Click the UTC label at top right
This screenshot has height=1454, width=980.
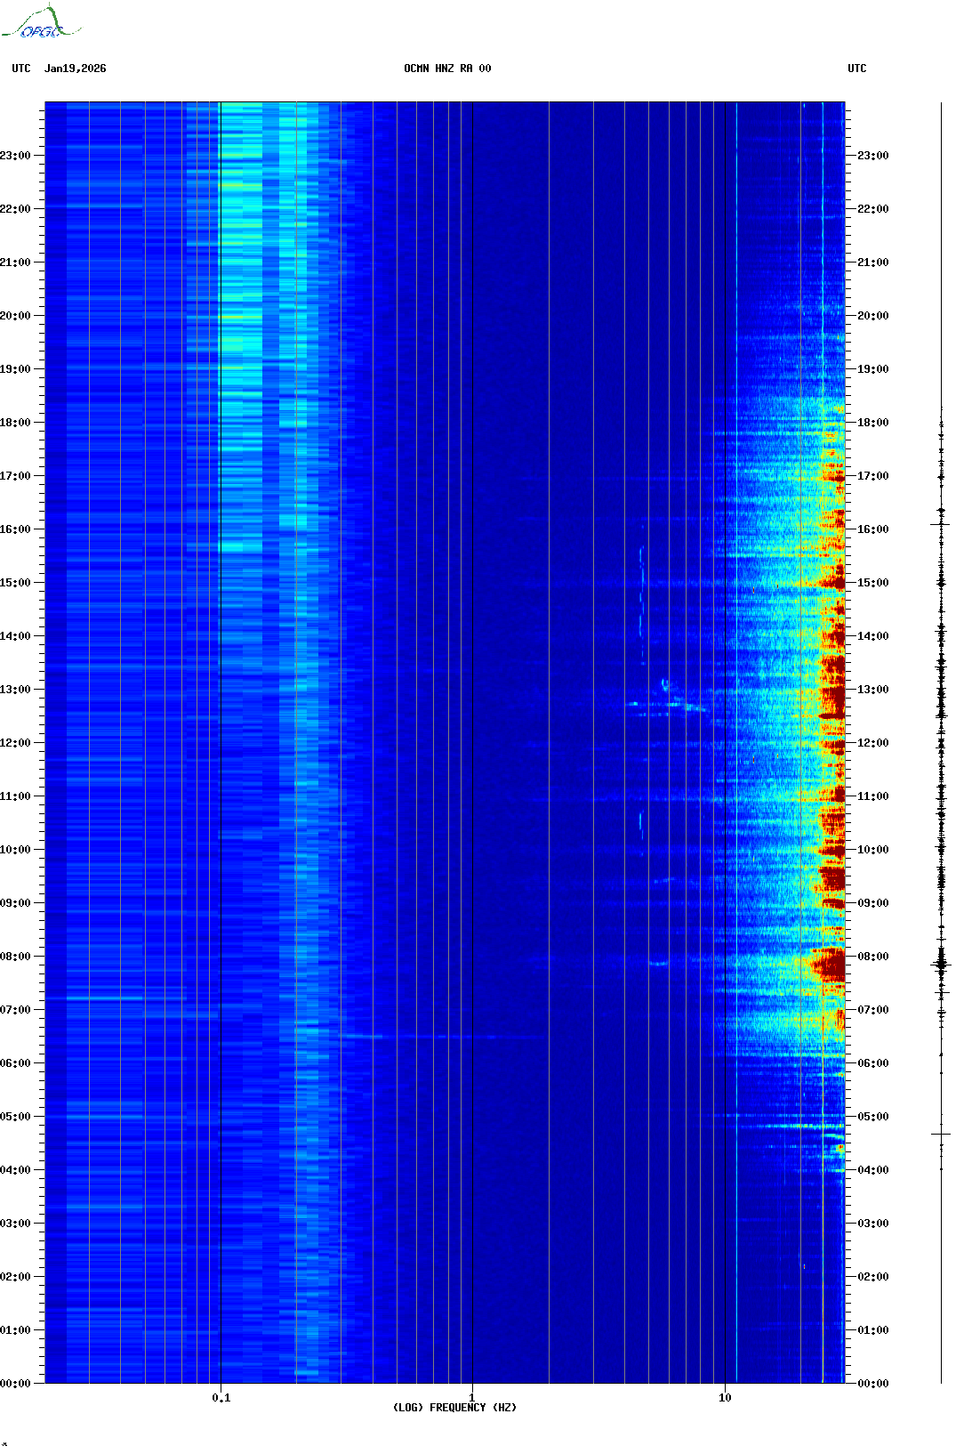click(856, 69)
